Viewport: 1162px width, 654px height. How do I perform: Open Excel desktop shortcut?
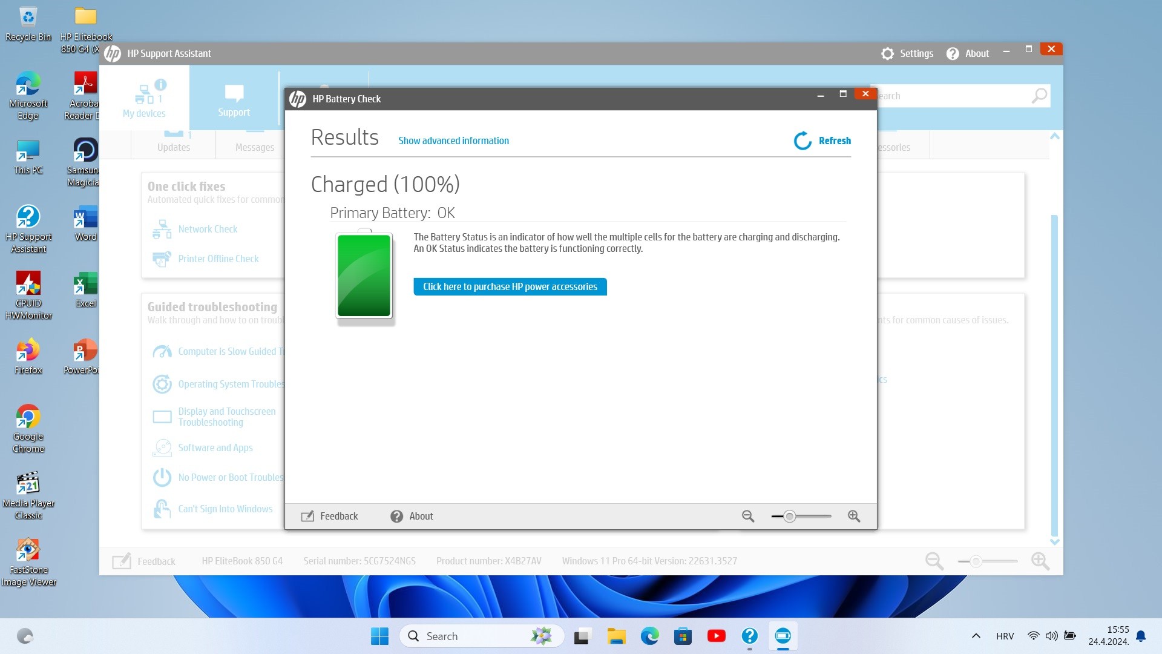(x=85, y=291)
